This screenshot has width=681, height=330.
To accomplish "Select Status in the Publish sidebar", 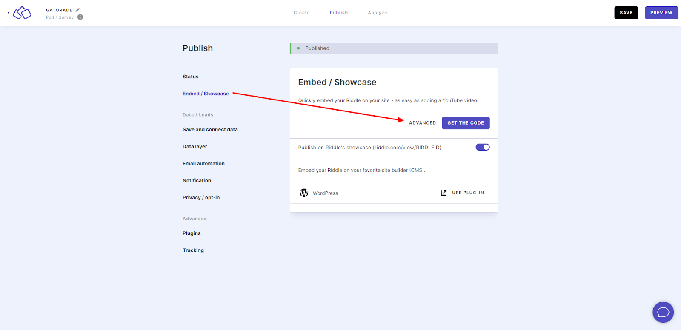I will coord(191,77).
